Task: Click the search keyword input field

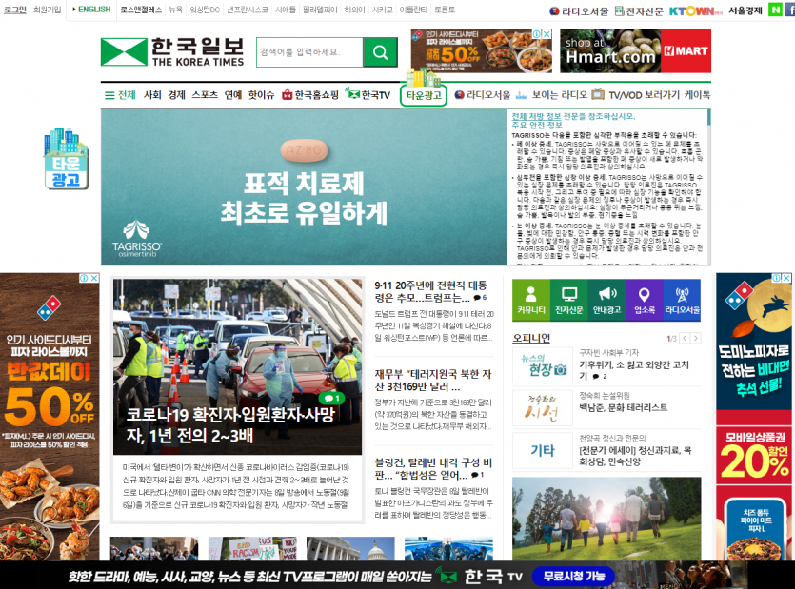Action: tap(308, 51)
